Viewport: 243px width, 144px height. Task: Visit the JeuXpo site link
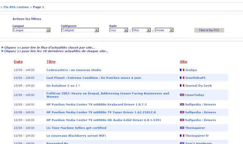[x=191, y=70]
